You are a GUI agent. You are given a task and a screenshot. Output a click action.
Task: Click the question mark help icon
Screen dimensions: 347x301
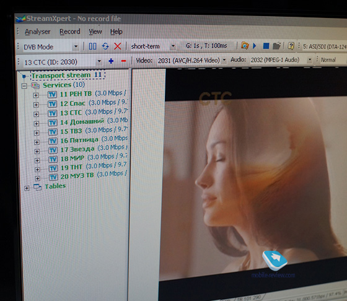click(291, 46)
